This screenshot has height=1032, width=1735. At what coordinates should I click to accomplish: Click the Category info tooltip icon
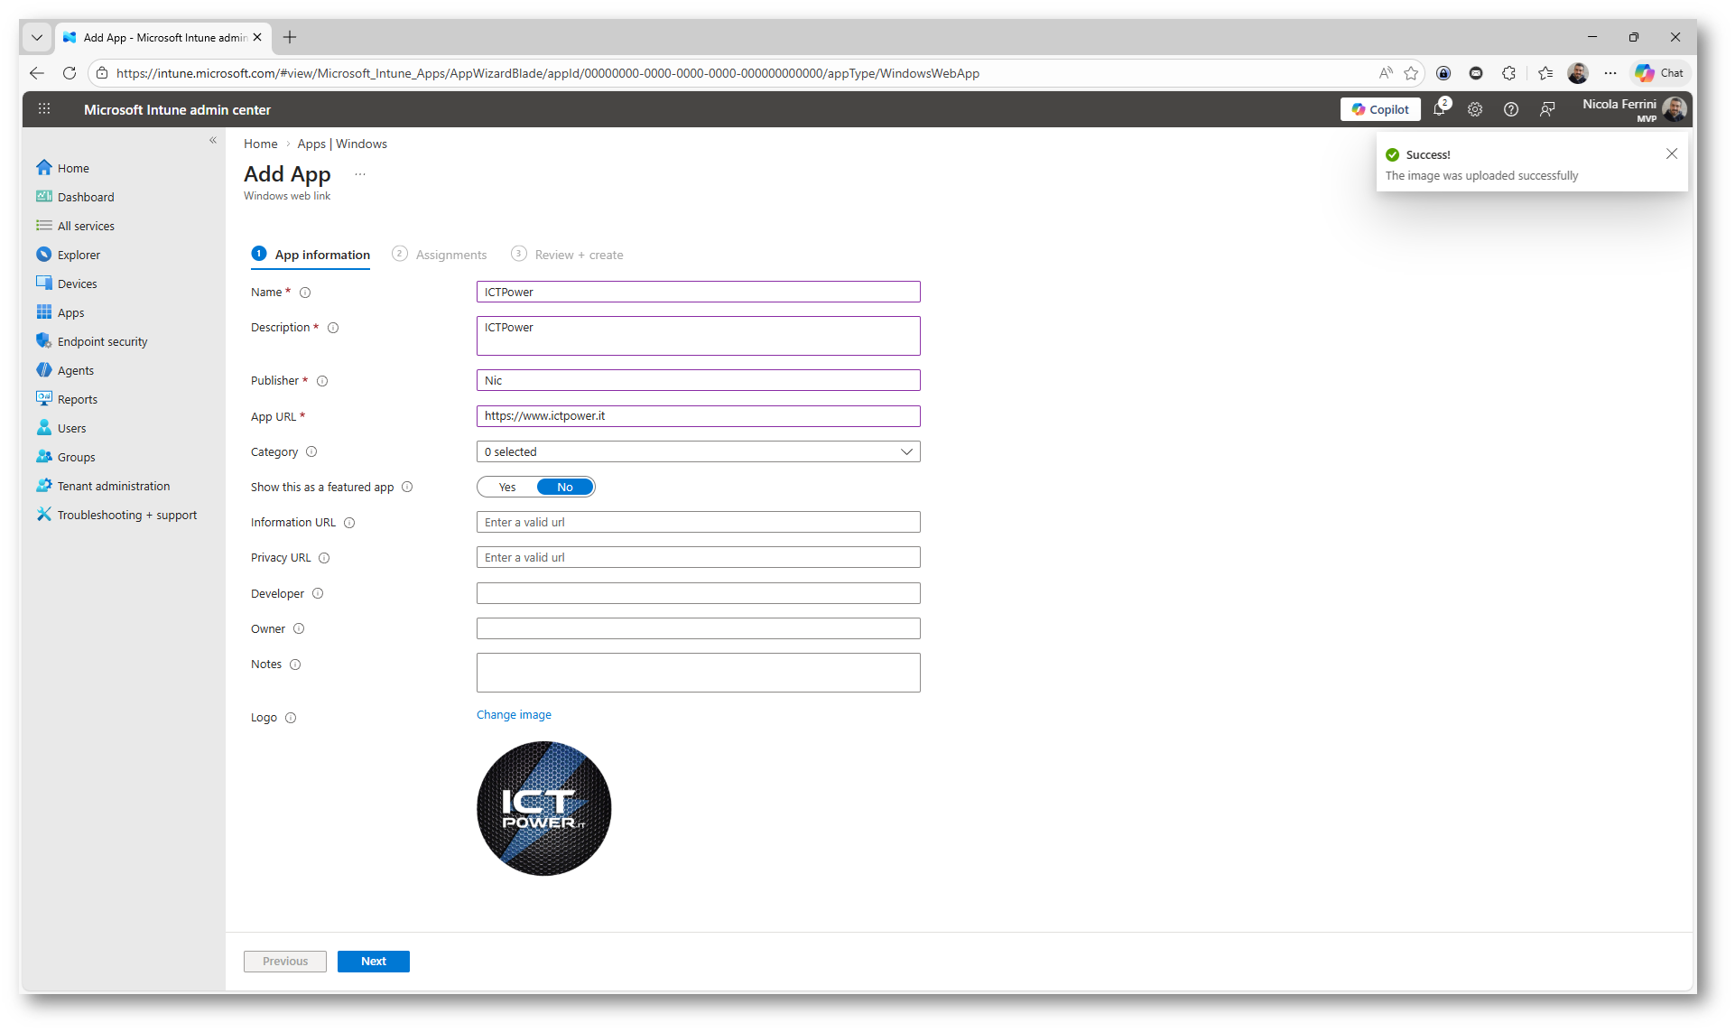click(311, 451)
